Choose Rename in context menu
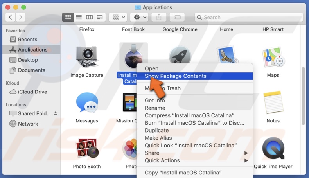This screenshot has width=309, height=178. tap(195, 108)
